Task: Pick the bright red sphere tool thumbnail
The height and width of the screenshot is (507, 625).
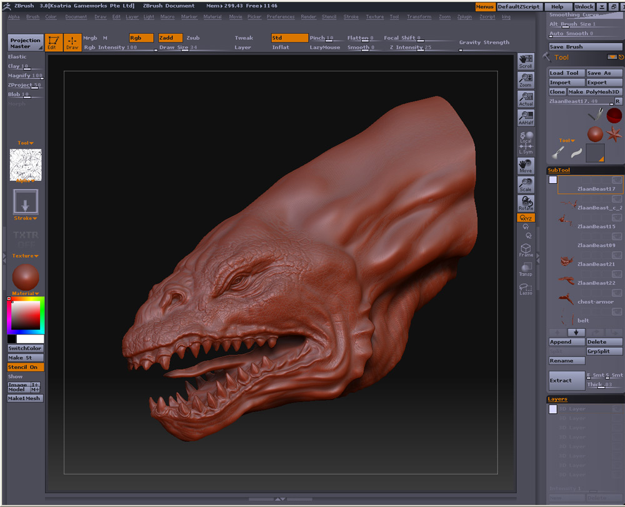Action: point(614,116)
